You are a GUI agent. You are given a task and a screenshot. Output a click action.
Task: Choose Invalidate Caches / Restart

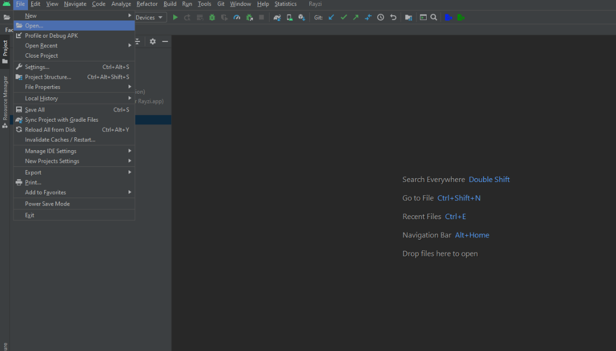(x=60, y=139)
